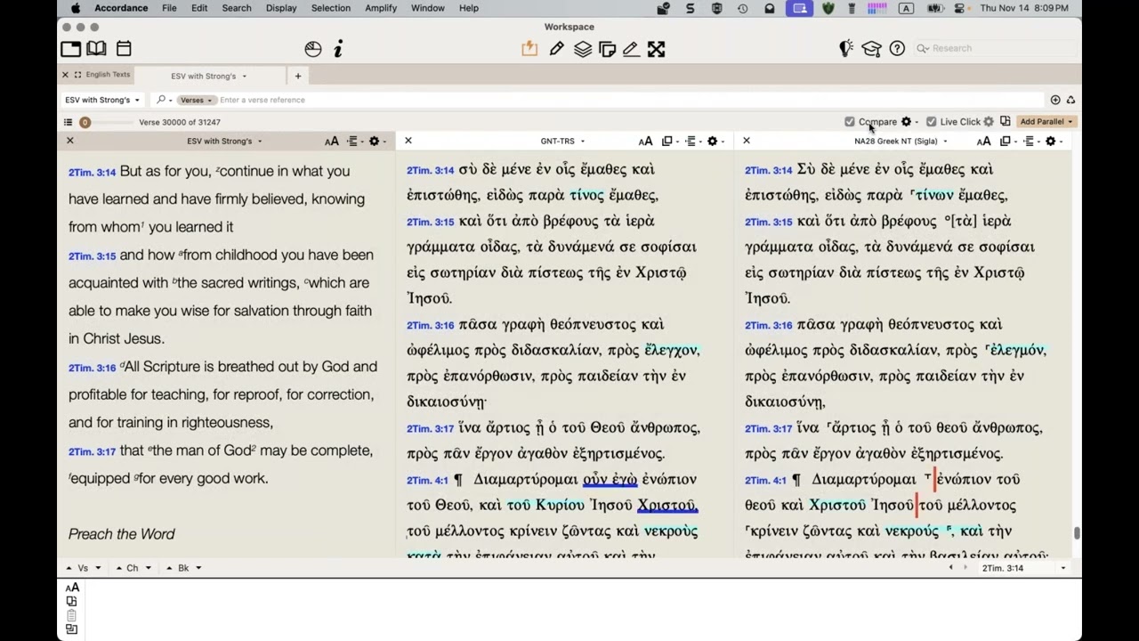Open NA28 Greek NT (Sigla) title dropdown
Screen dimensions: 1139x641
(901, 142)
